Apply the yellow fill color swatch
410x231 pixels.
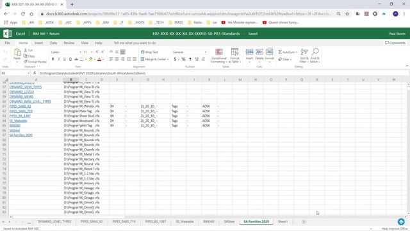90,59
